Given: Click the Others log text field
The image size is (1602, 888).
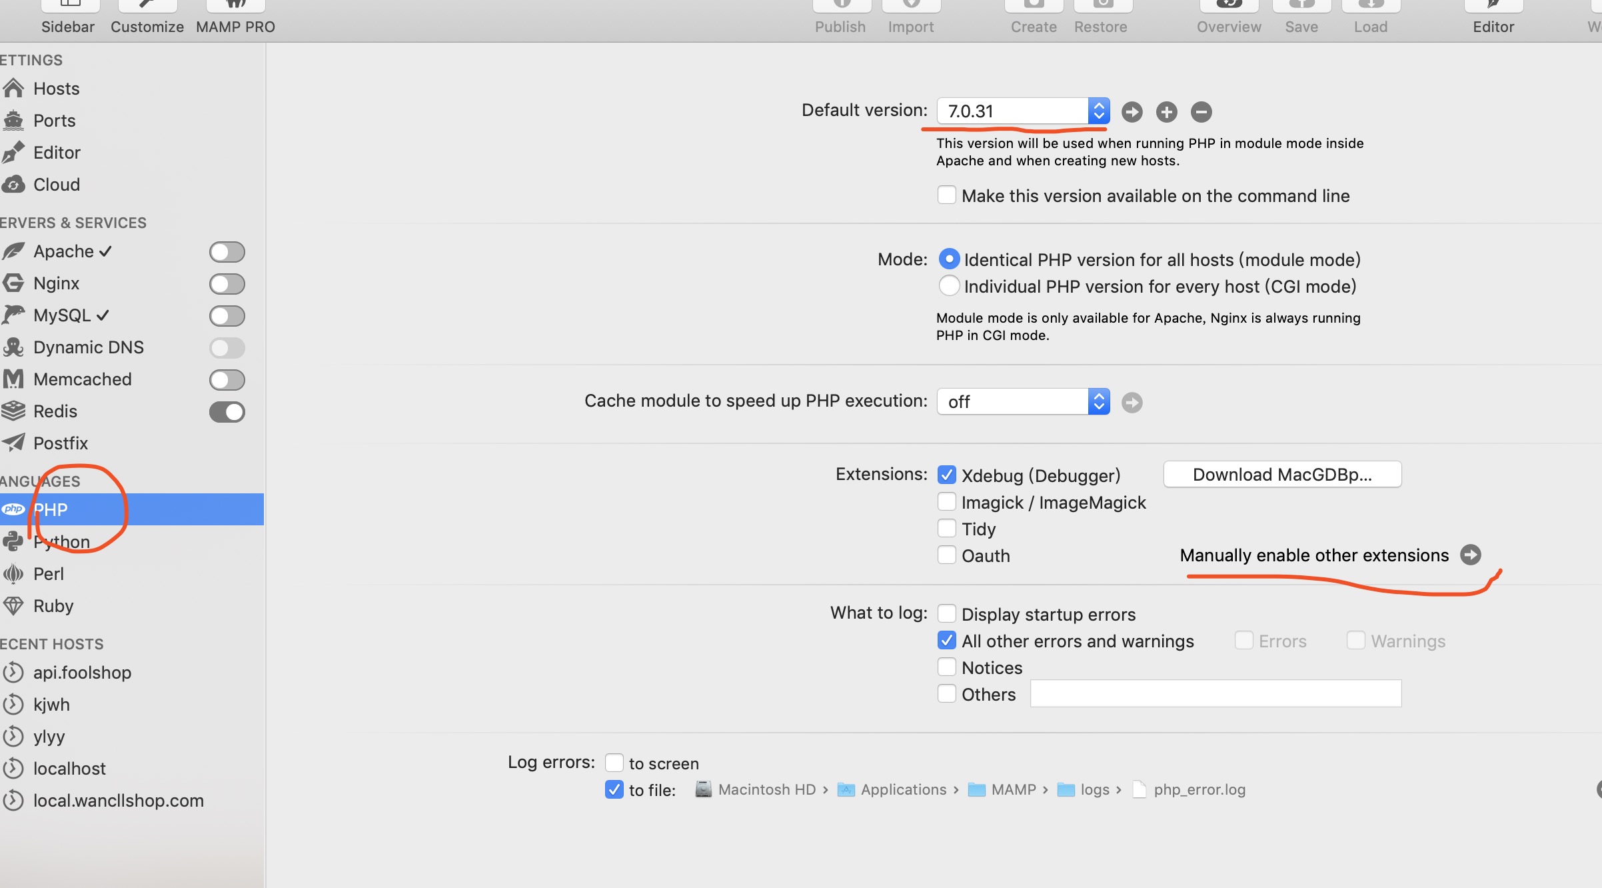Looking at the screenshot, I should pyautogui.click(x=1215, y=694).
